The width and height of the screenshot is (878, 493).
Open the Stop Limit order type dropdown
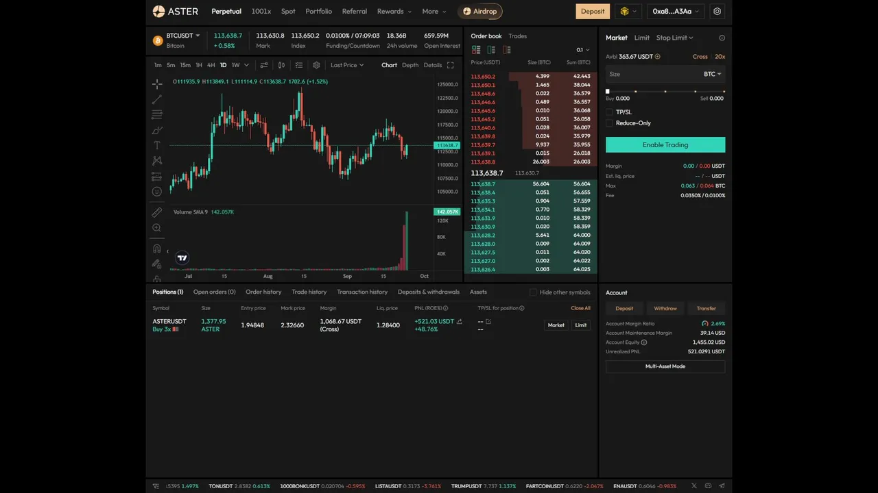pos(675,38)
